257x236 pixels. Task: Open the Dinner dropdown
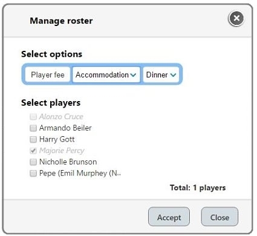(x=161, y=75)
